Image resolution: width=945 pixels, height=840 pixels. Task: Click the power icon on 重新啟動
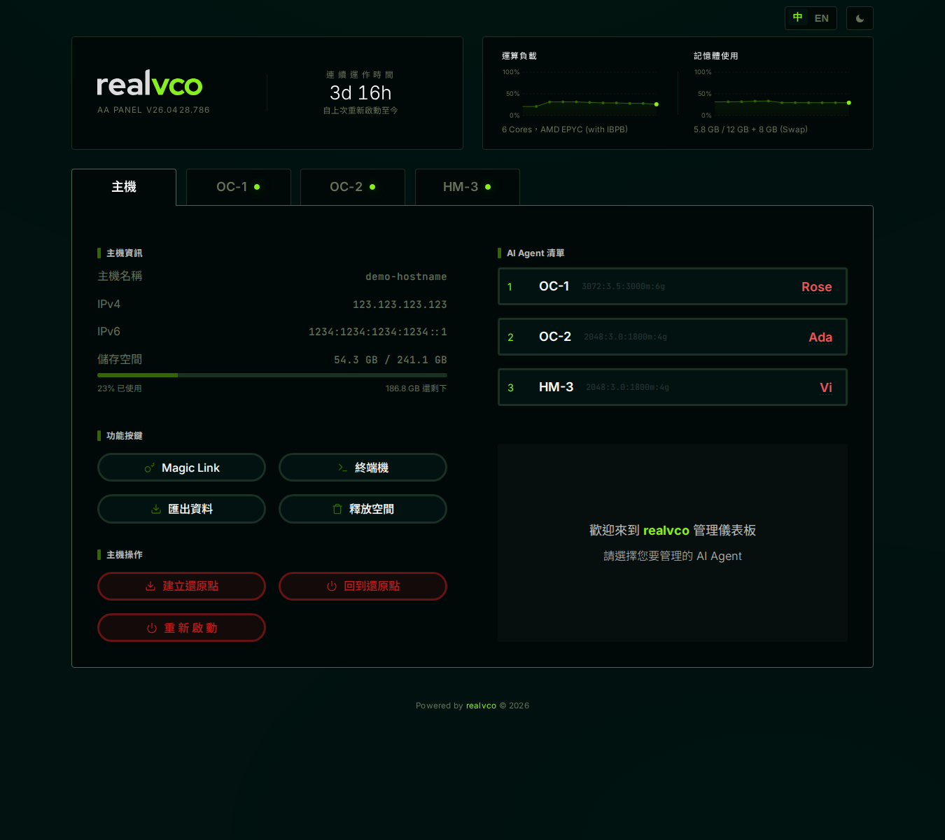coord(152,628)
